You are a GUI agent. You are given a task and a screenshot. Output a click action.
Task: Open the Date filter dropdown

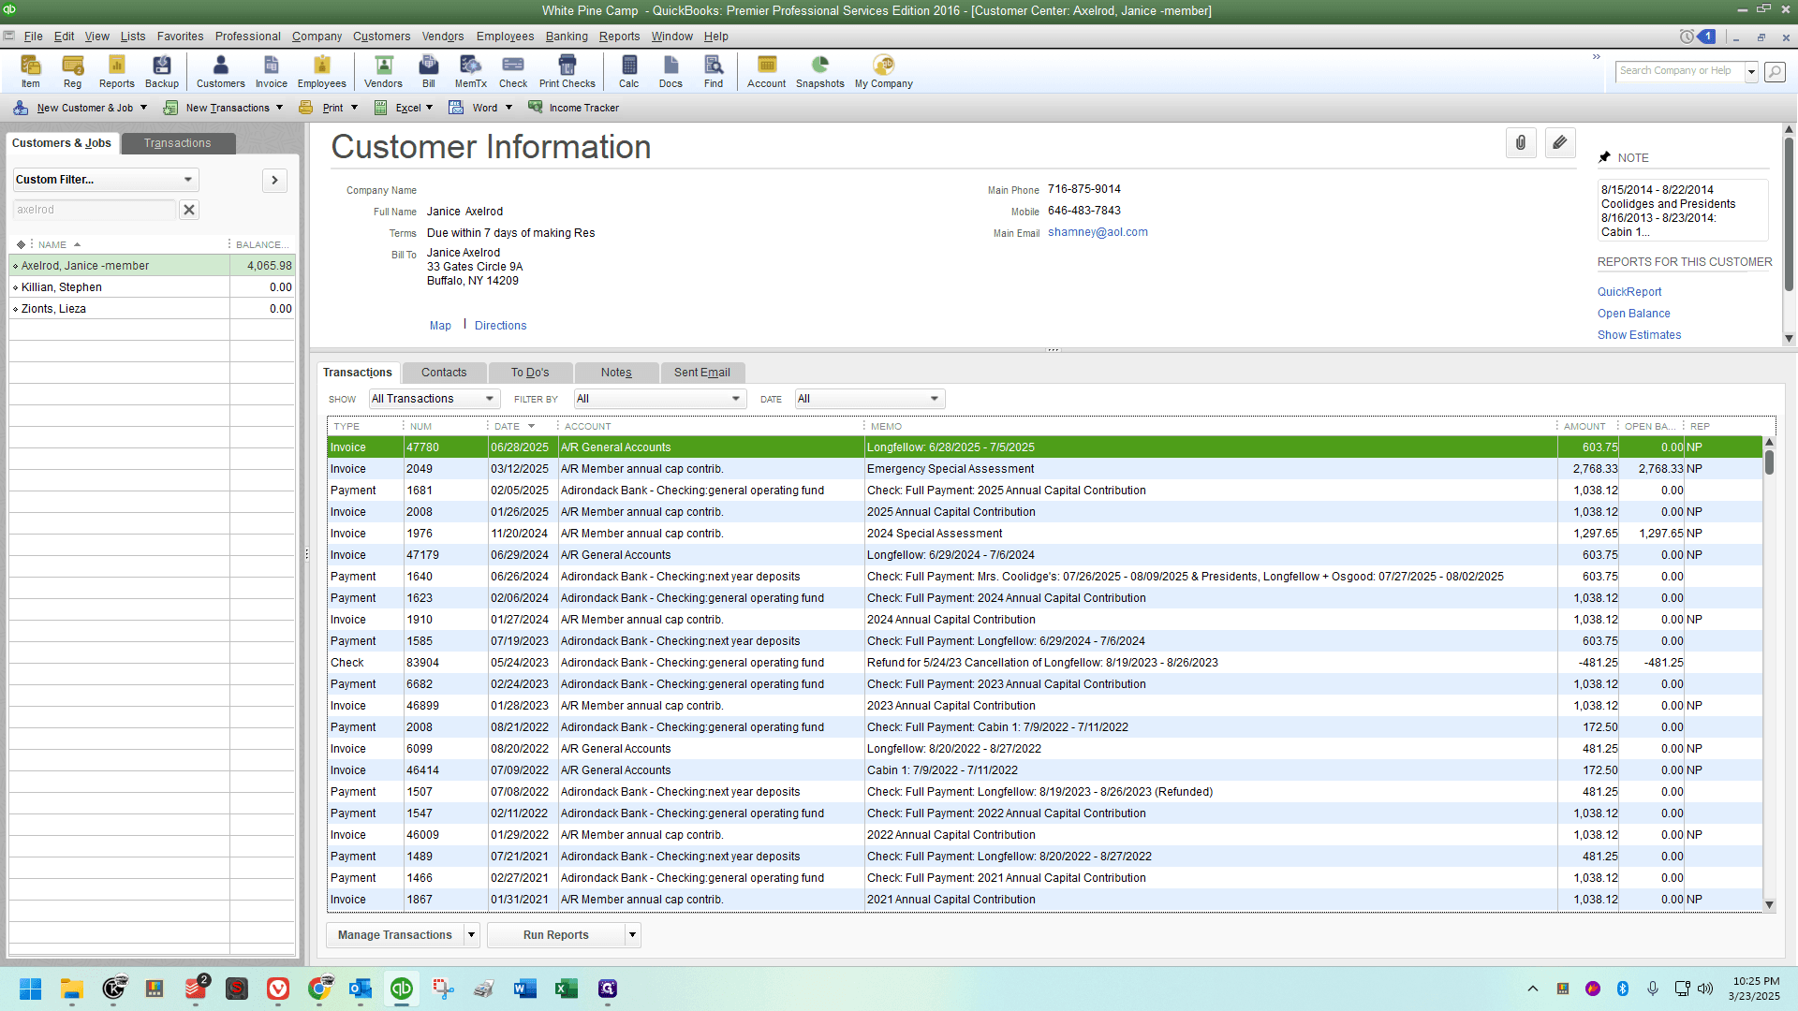tap(869, 399)
